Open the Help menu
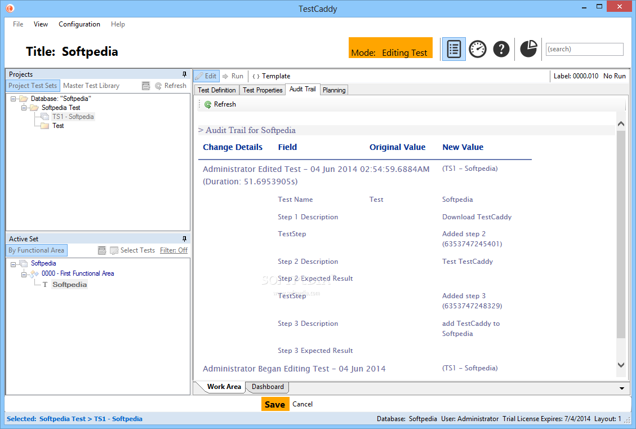636x429 pixels. click(x=118, y=24)
